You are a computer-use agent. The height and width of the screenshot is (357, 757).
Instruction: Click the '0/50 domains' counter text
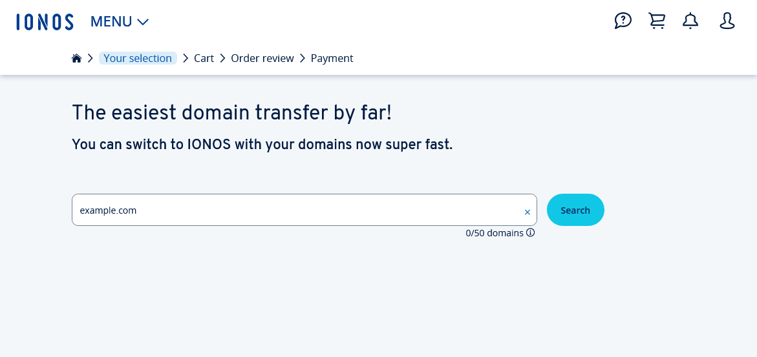point(494,233)
